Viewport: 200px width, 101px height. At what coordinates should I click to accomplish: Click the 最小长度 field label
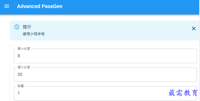click(24, 49)
